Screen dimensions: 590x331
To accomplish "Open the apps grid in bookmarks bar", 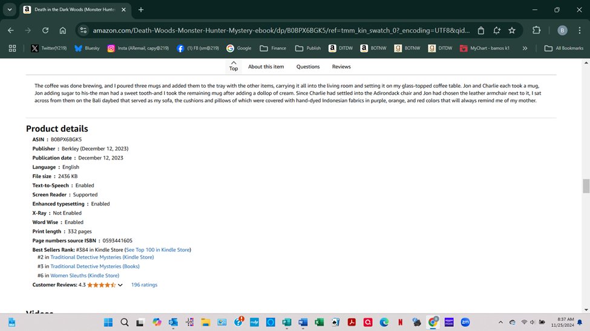I will tap(13, 48).
